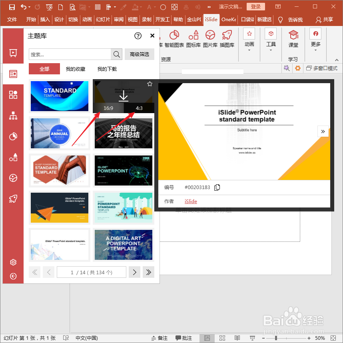
Task: Open the rocket illustration icon in sidebar
Action: pyautogui.click(x=13, y=199)
